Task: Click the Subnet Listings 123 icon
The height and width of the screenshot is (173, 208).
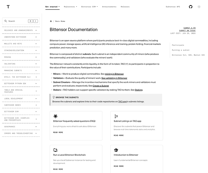Action: [116, 116]
